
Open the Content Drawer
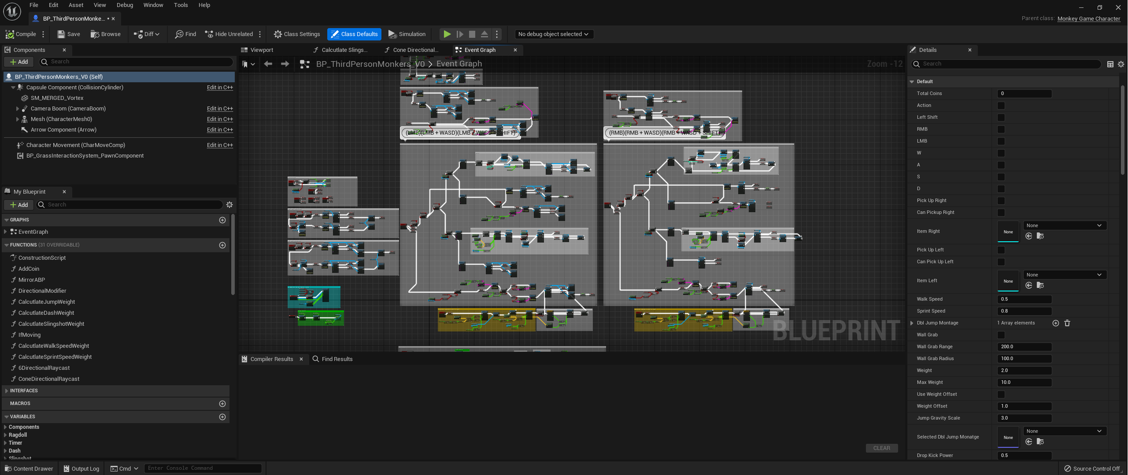(x=28, y=469)
